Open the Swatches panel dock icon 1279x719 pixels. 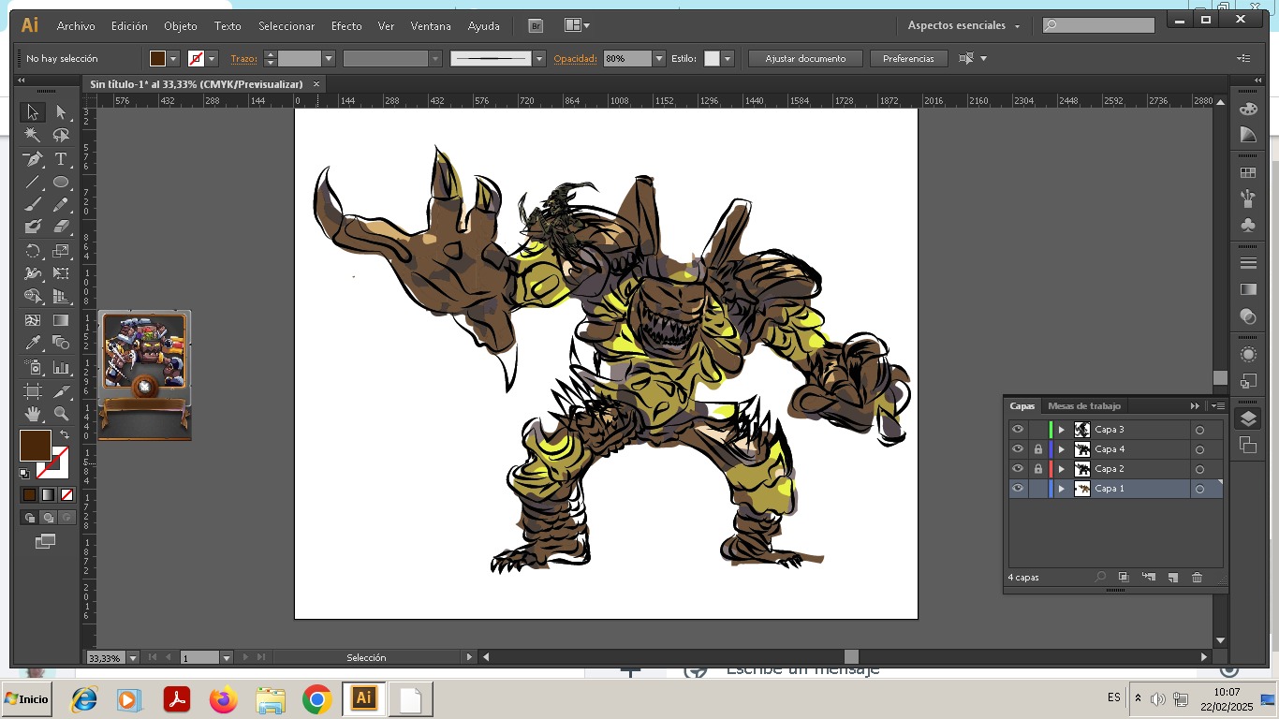click(x=1248, y=173)
